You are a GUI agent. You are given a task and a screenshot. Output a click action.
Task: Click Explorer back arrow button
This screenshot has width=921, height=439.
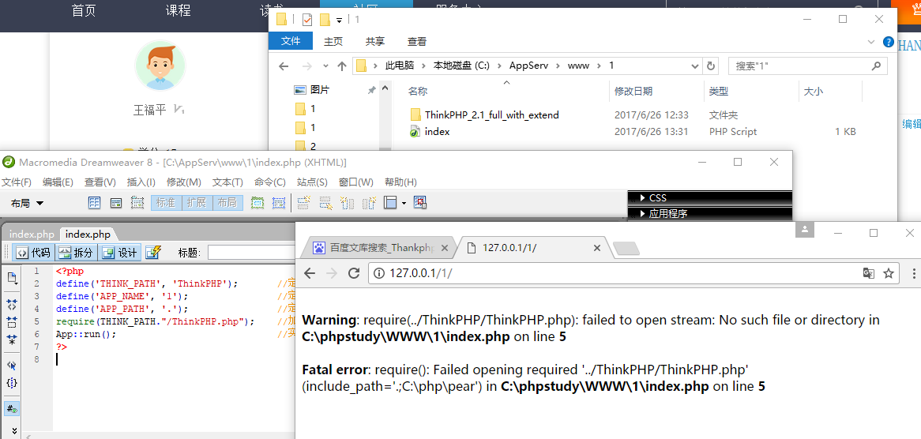284,66
